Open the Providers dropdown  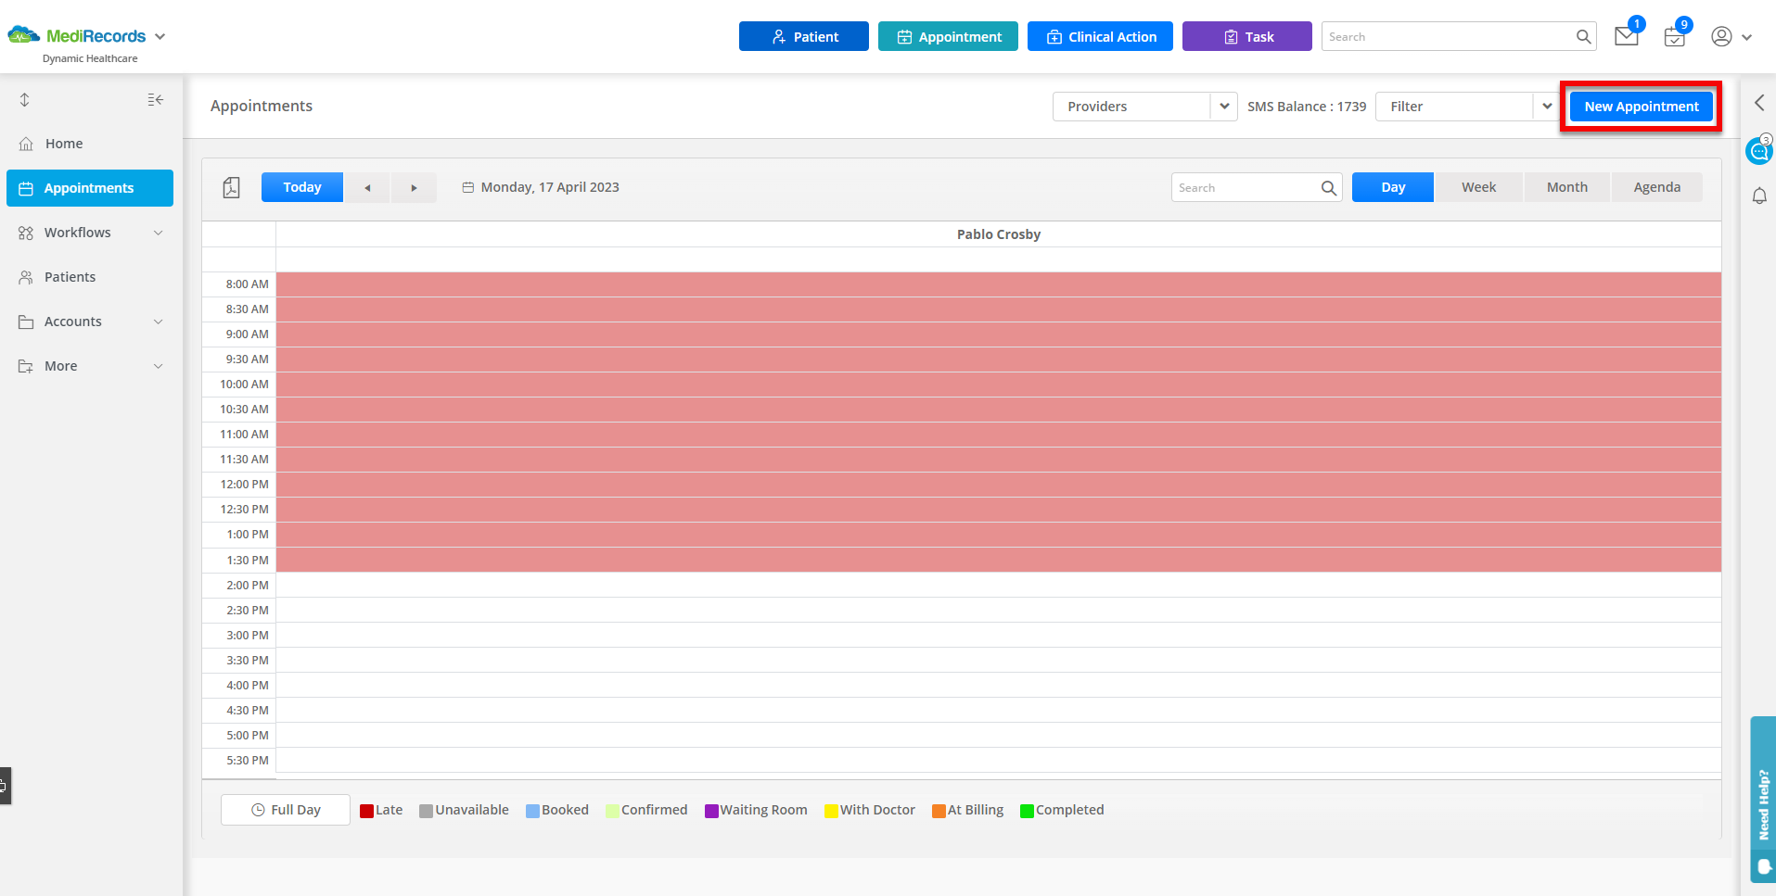pyautogui.click(x=1144, y=107)
